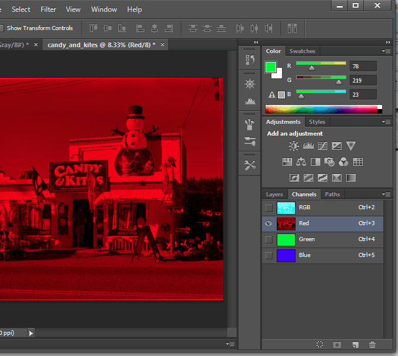398x356 pixels.
Task: Click Distribute Right Edges icon
Action: (268, 28)
